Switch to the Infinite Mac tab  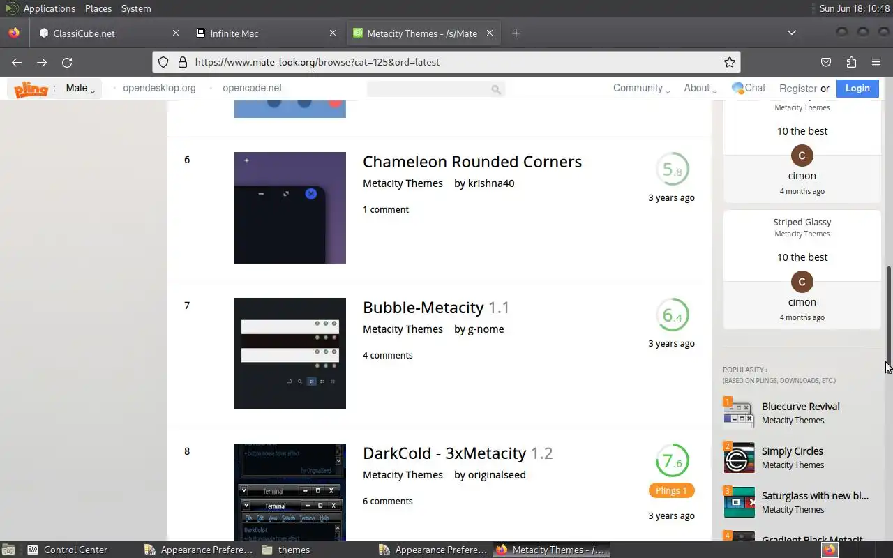[x=266, y=33]
